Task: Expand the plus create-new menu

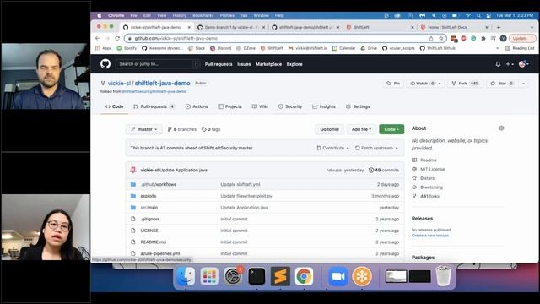Action: point(510,64)
